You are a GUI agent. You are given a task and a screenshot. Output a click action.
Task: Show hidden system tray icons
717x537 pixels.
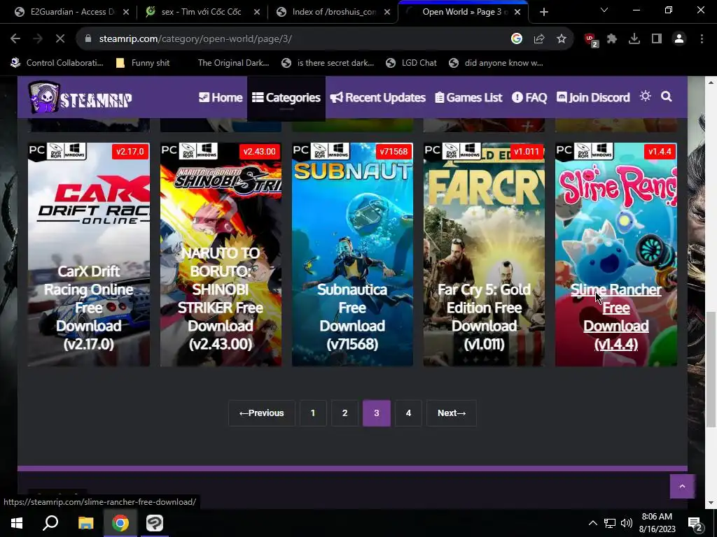592,523
